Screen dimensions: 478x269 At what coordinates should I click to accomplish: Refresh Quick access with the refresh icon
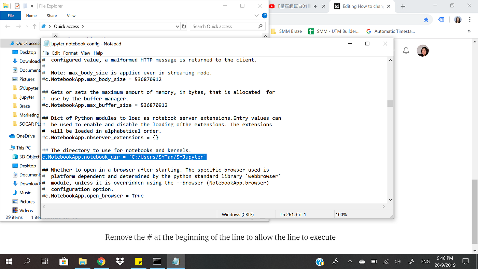tap(184, 26)
